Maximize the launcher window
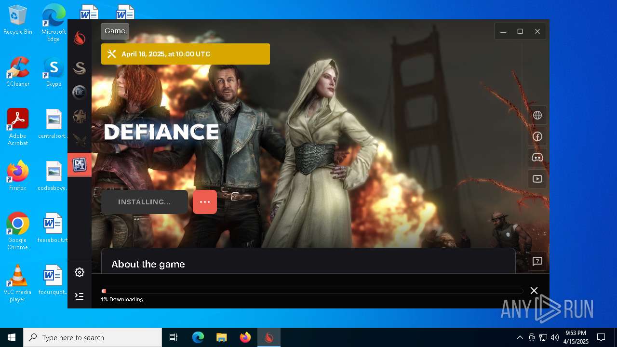The width and height of the screenshot is (617, 347). click(x=520, y=31)
